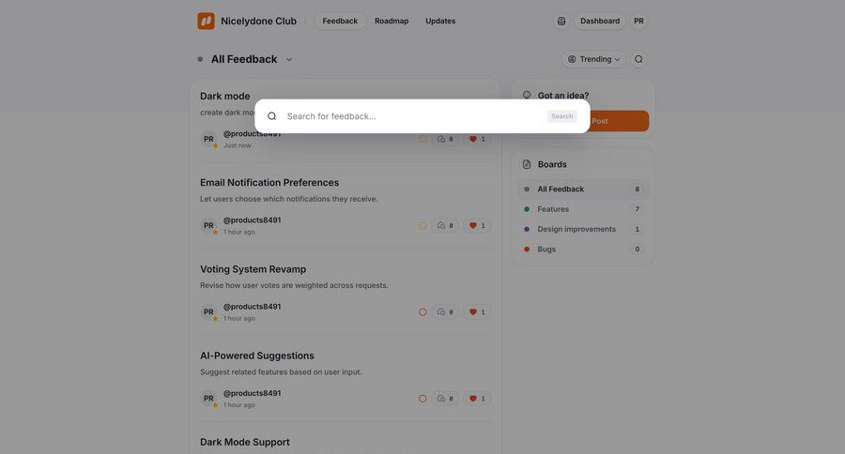Toggle heart vote on Email Notification Preferences

point(477,226)
